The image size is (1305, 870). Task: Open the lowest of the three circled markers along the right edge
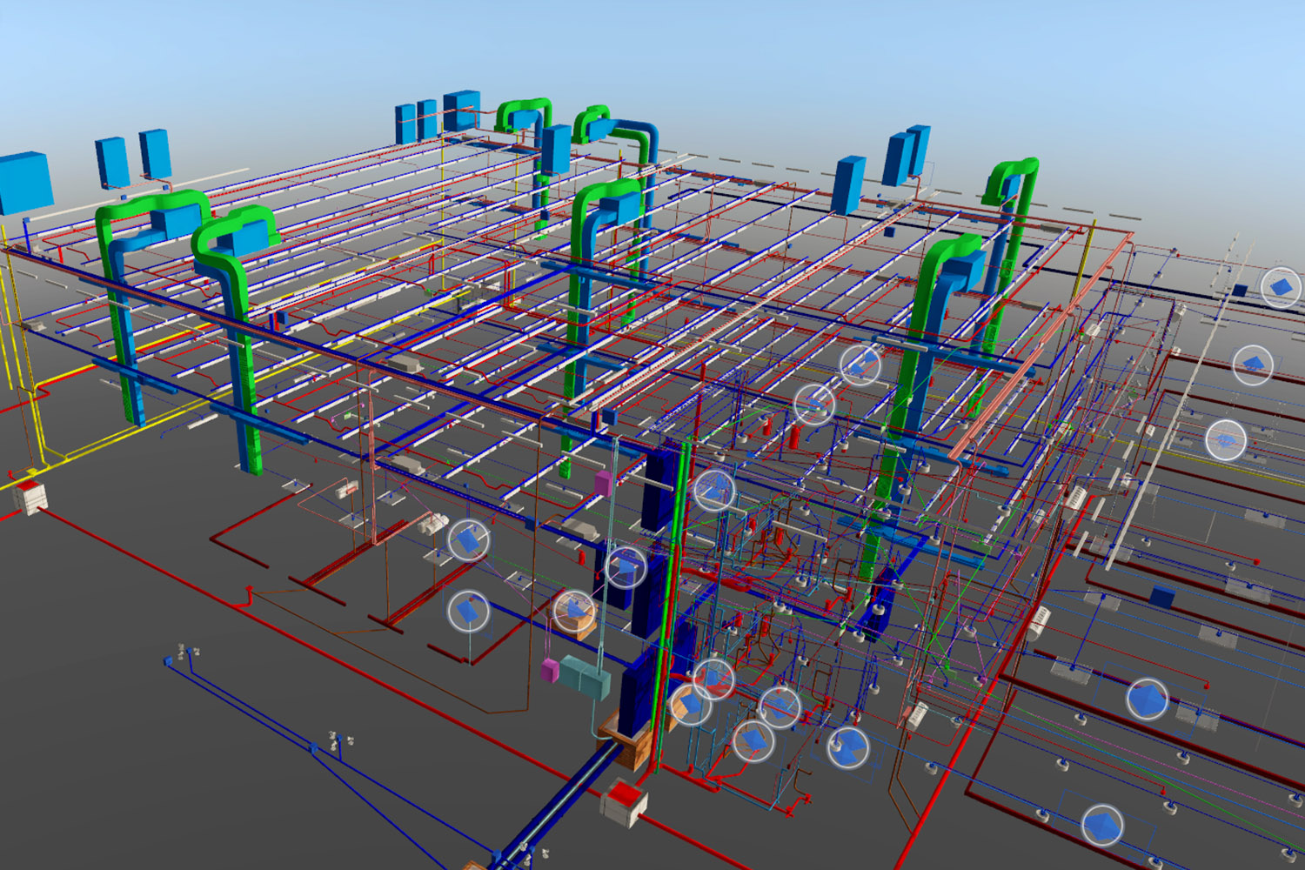tap(1226, 440)
